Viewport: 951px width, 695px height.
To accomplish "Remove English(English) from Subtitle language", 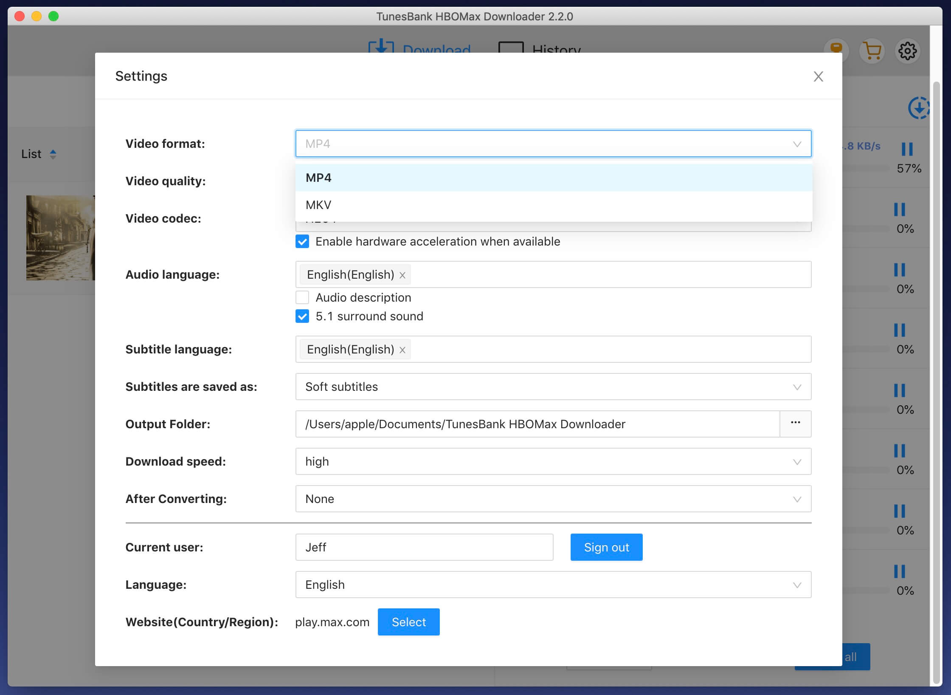I will click(402, 350).
